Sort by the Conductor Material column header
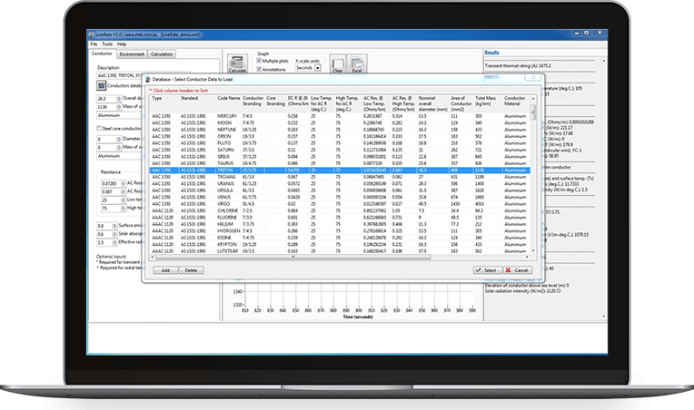Image resolution: width=694 pixels, height=410 pixels. click(515, 103)
